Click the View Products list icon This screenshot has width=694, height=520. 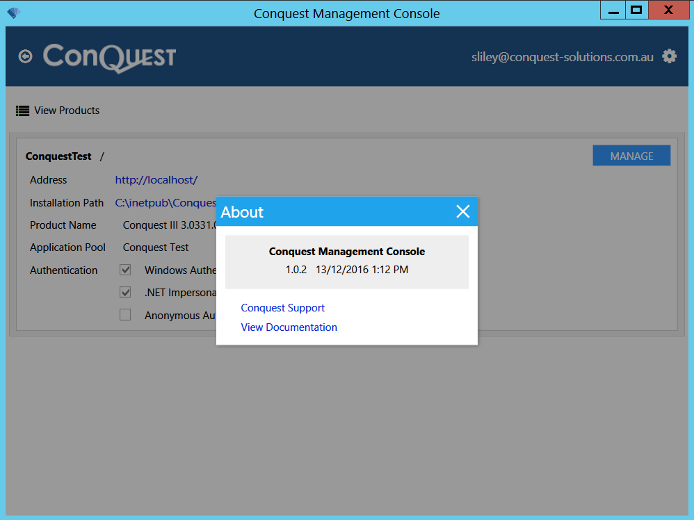point(22,111)
